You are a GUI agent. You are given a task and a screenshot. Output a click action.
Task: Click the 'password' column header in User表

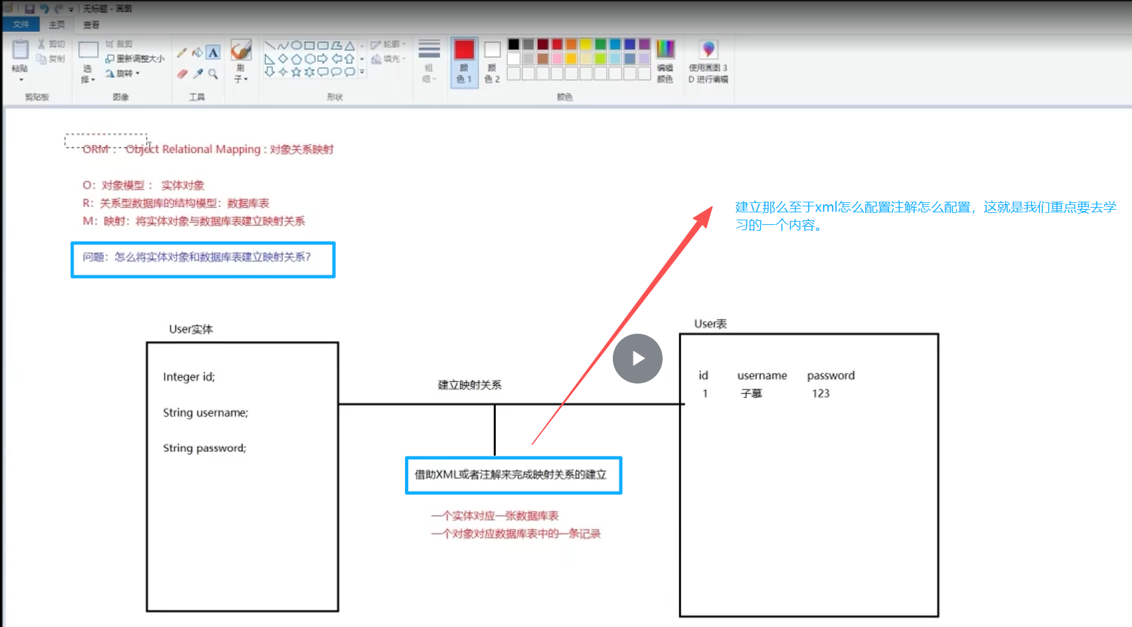[x=831, y=376]
